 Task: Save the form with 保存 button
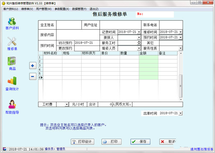[x=140, y=142]
